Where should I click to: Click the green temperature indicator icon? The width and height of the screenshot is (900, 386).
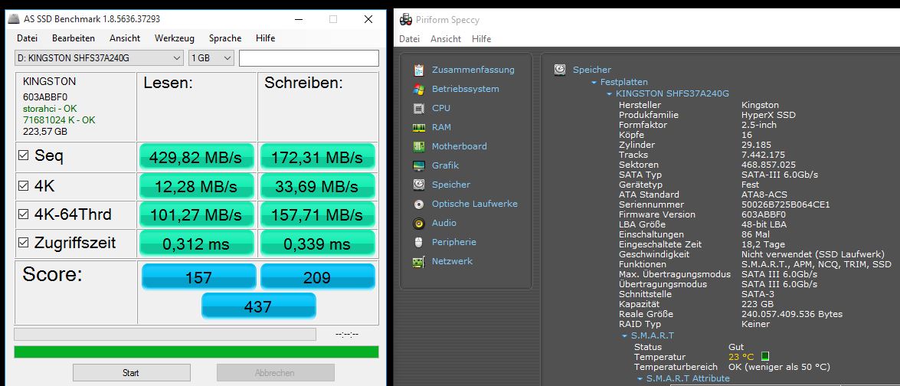pos(764,357)
